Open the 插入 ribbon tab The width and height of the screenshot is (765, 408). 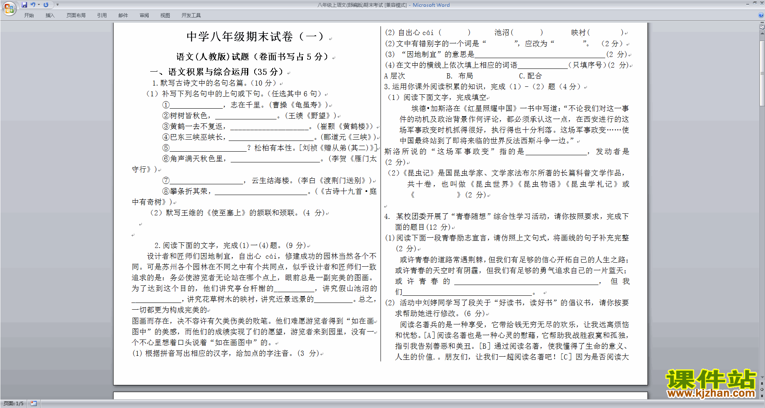point(50,16)
